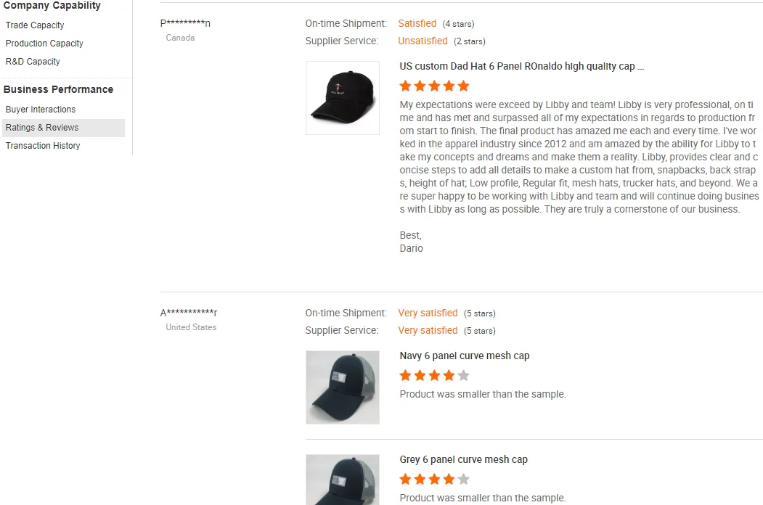
Task: Click first star of Navy cap rating
Action: pyautogui.click(x=405, y=376)
